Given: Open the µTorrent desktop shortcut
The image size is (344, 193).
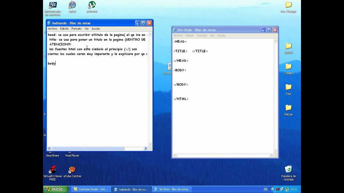Looking at the screenshot, I should pos(92,7).
